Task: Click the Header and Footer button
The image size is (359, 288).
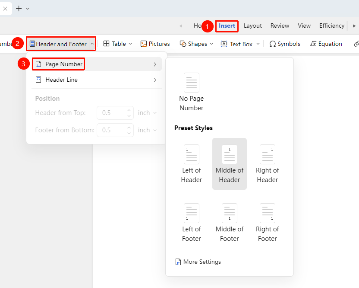Action: [x=58, y=44]
